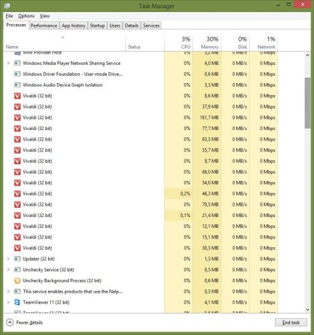Select the Unchecky Background Process (32 bit) row
Image resolution: width=314 pixels, height=335 pixels.
[141, 281]
